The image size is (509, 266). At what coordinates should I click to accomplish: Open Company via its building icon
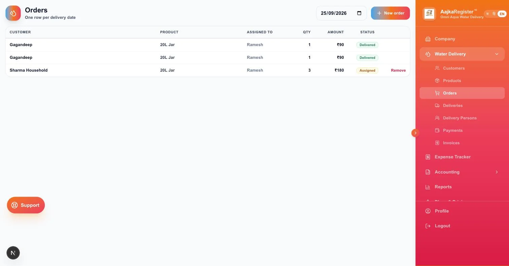428,39
